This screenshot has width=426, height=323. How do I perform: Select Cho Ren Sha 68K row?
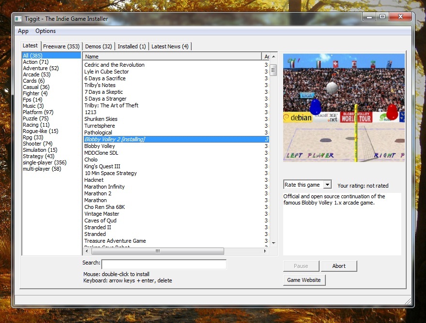point(176,207)
